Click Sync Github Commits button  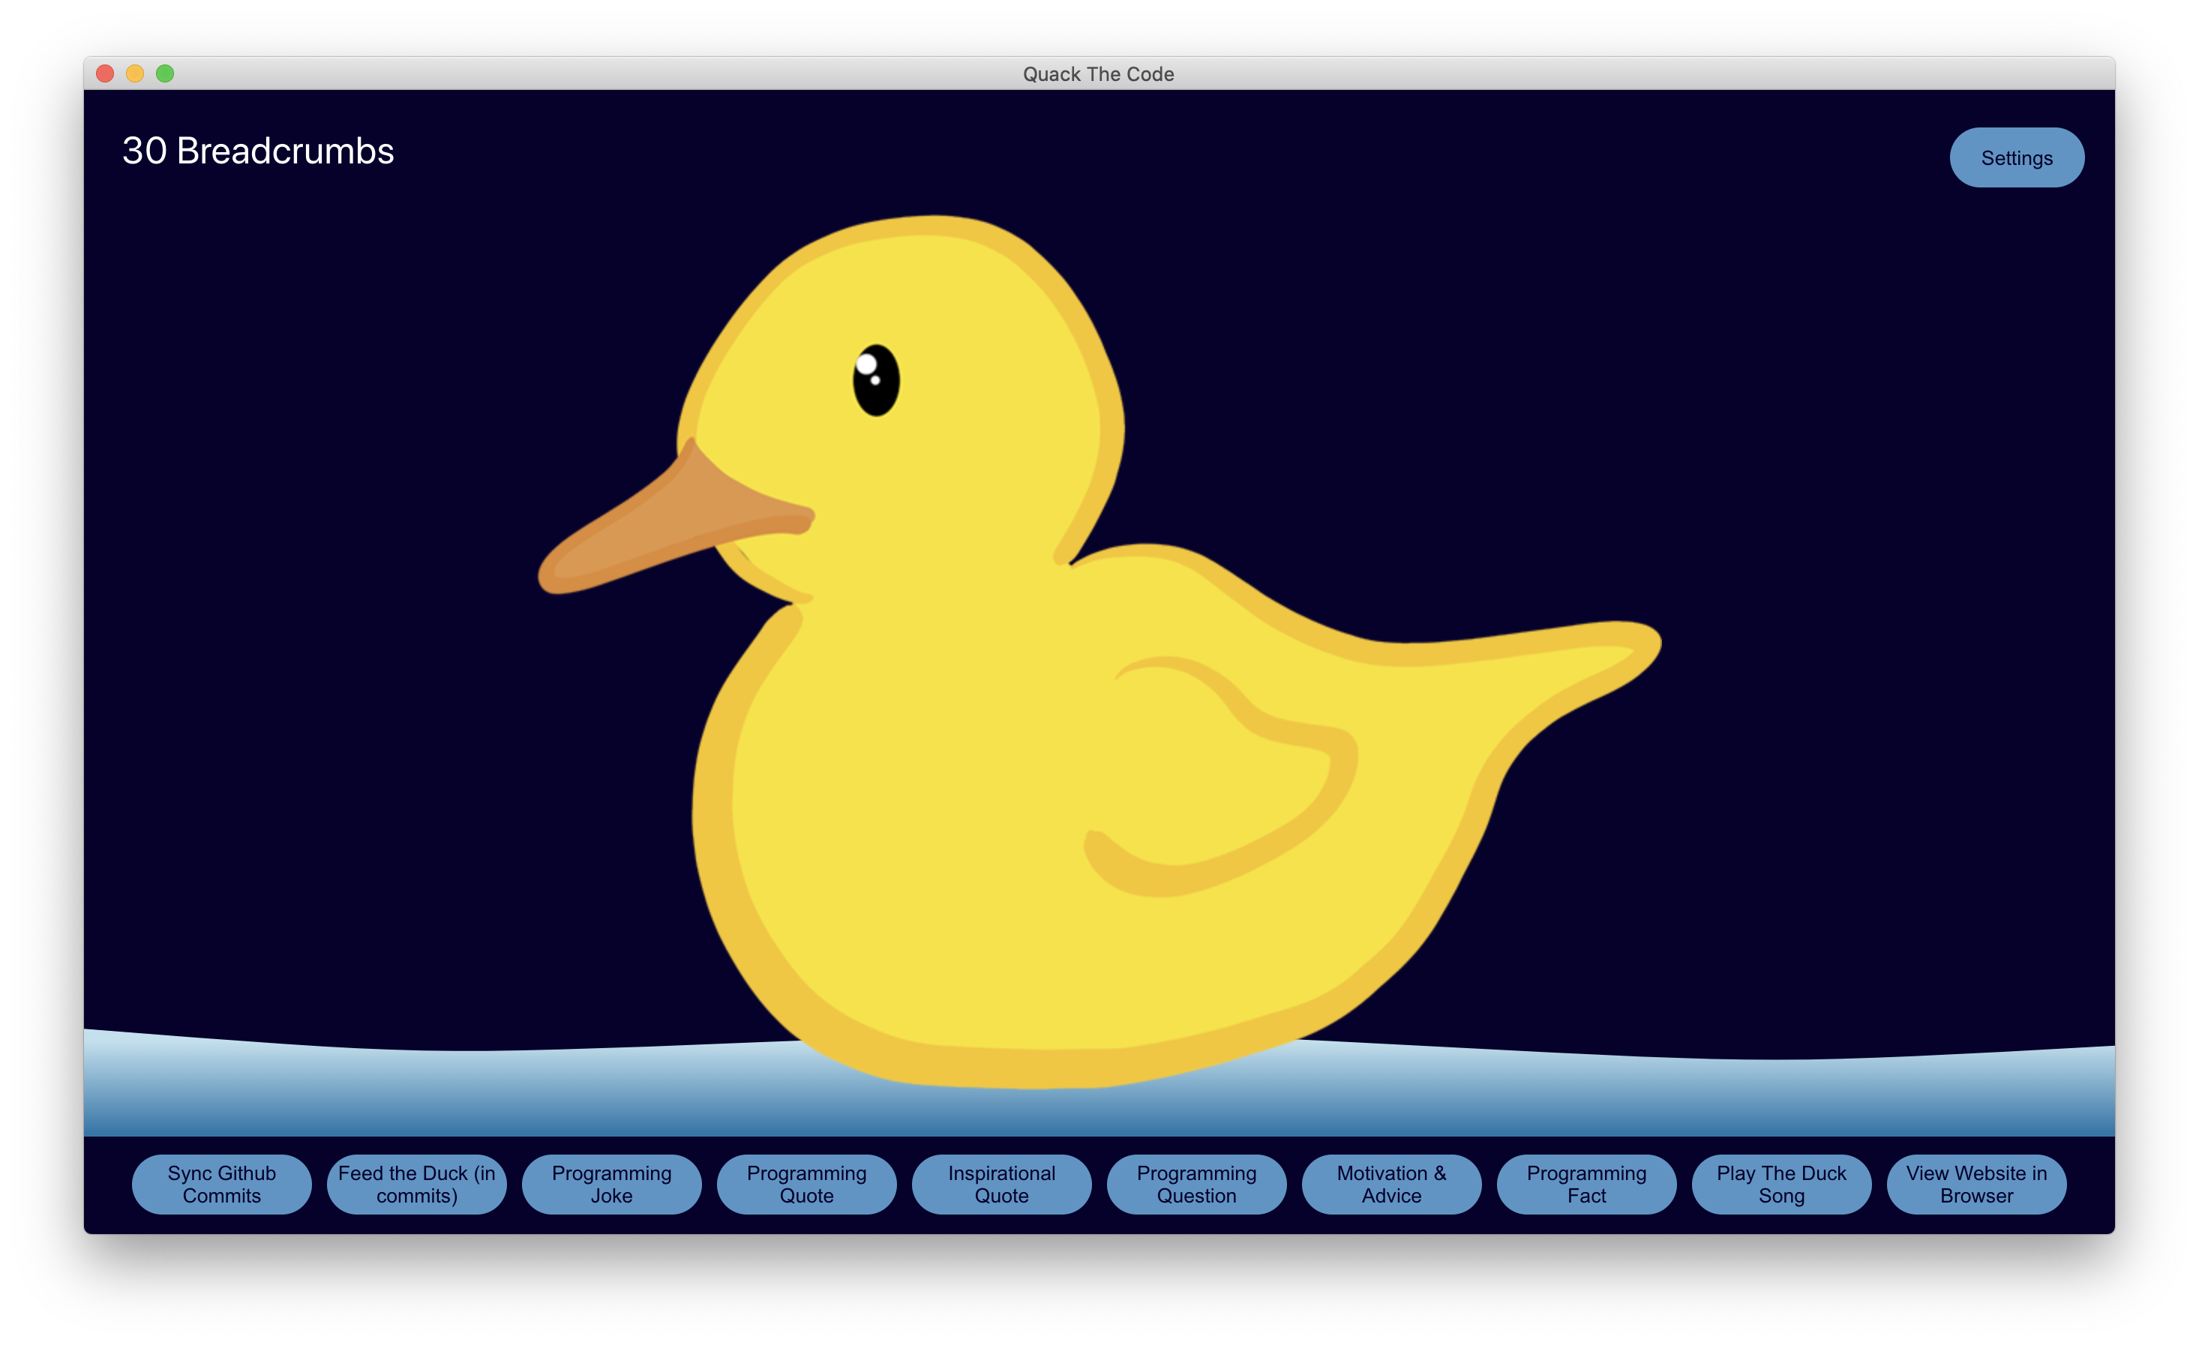[221, 1184]
